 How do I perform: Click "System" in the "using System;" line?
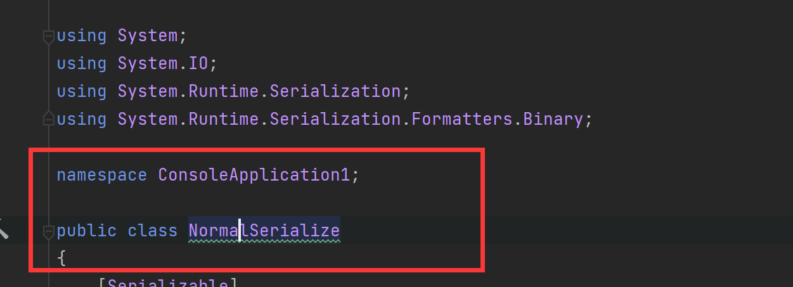(148, 35)
